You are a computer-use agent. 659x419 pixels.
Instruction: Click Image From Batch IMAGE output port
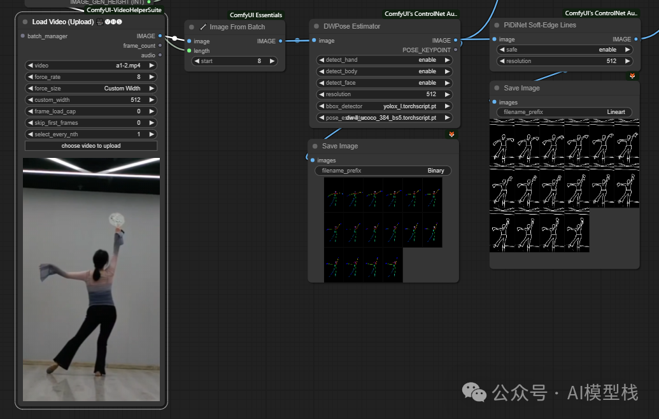pos(280,41)
